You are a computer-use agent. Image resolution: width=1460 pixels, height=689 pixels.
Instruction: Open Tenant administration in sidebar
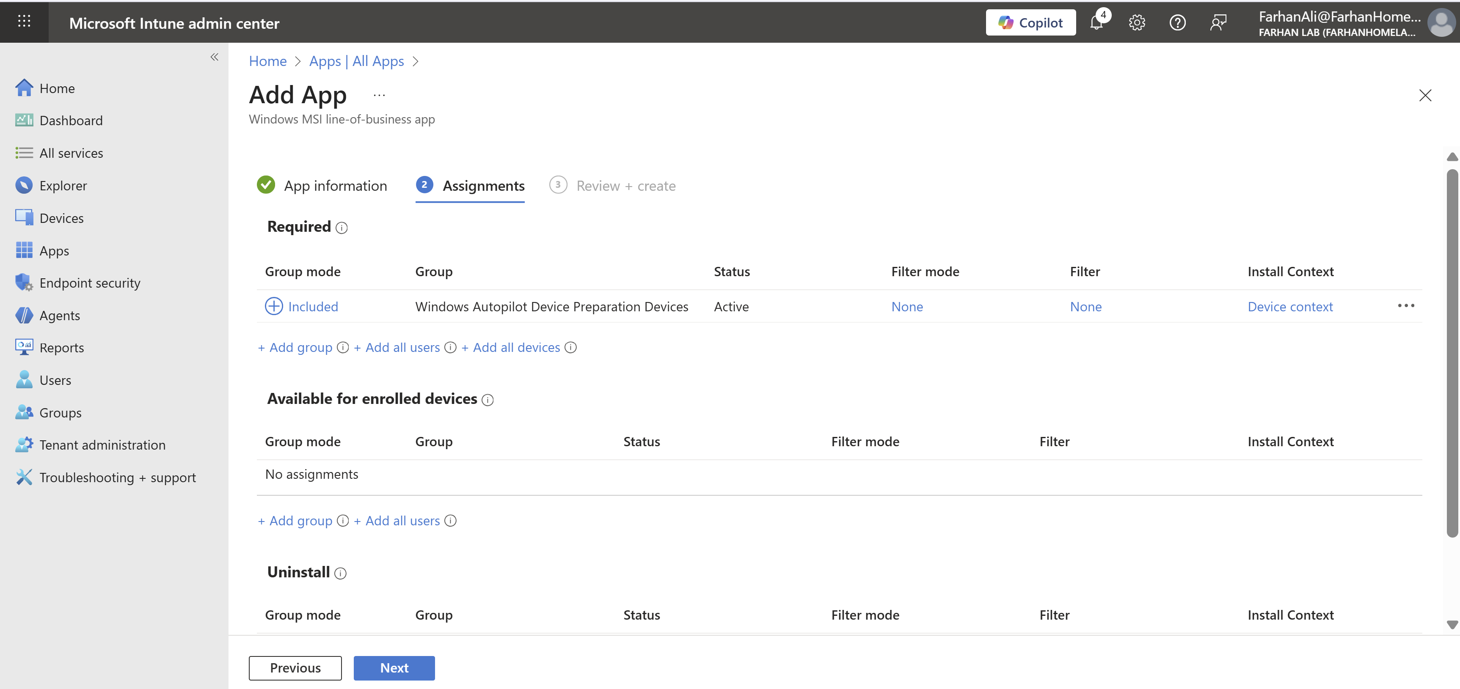tap(102, 445)
